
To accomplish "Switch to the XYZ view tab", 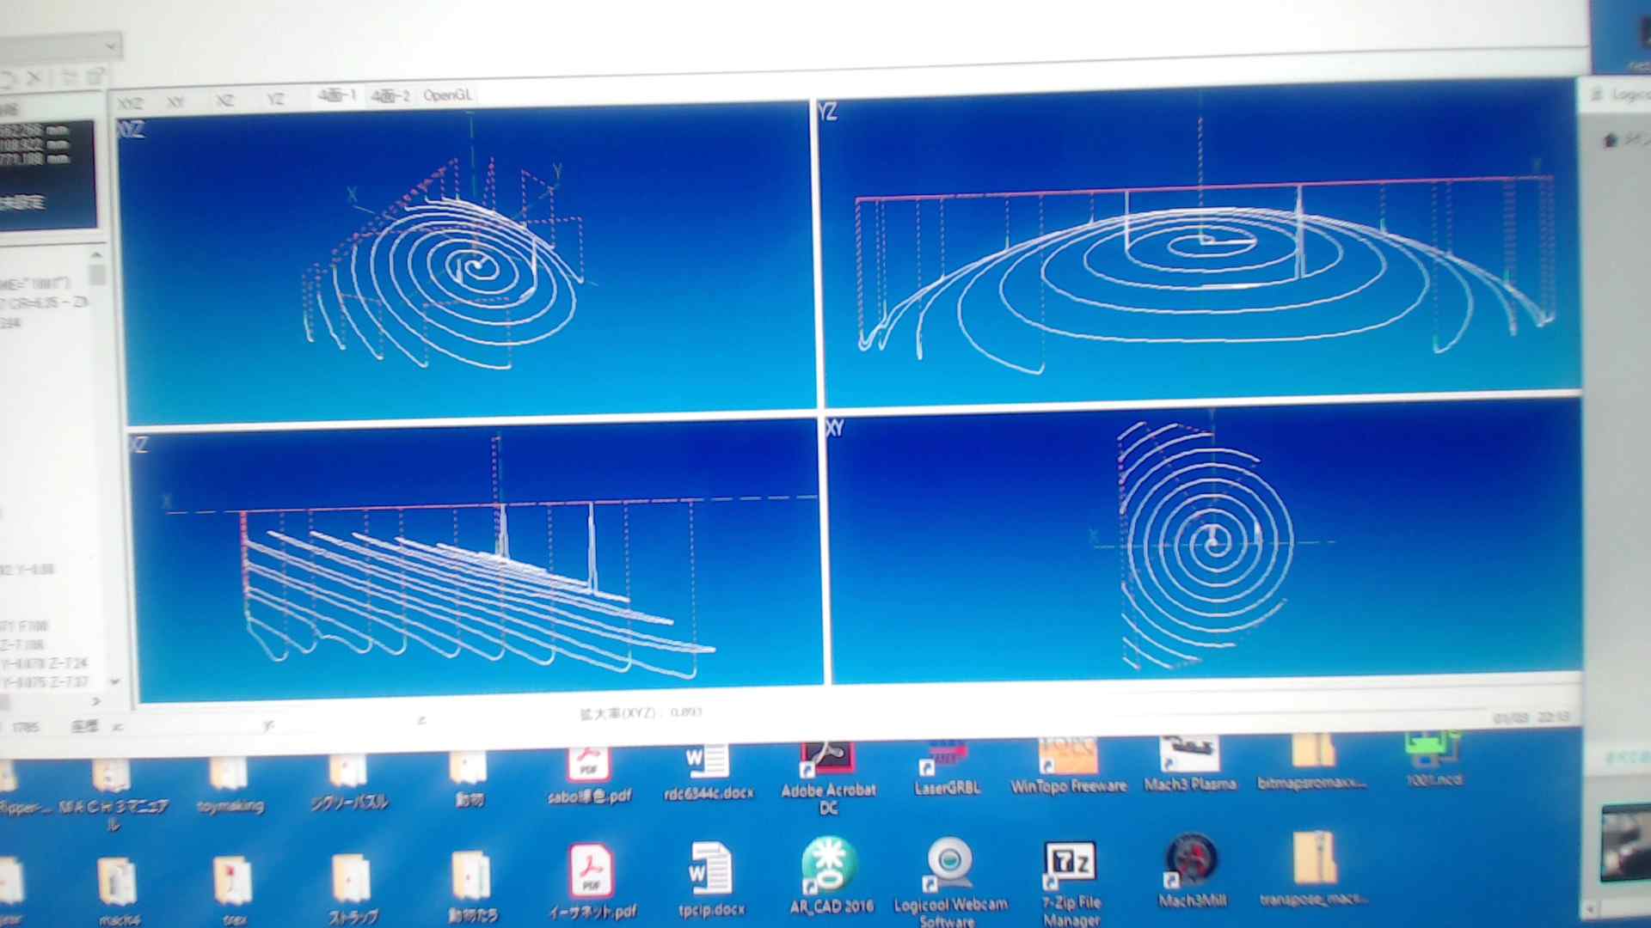I will 131,102.
